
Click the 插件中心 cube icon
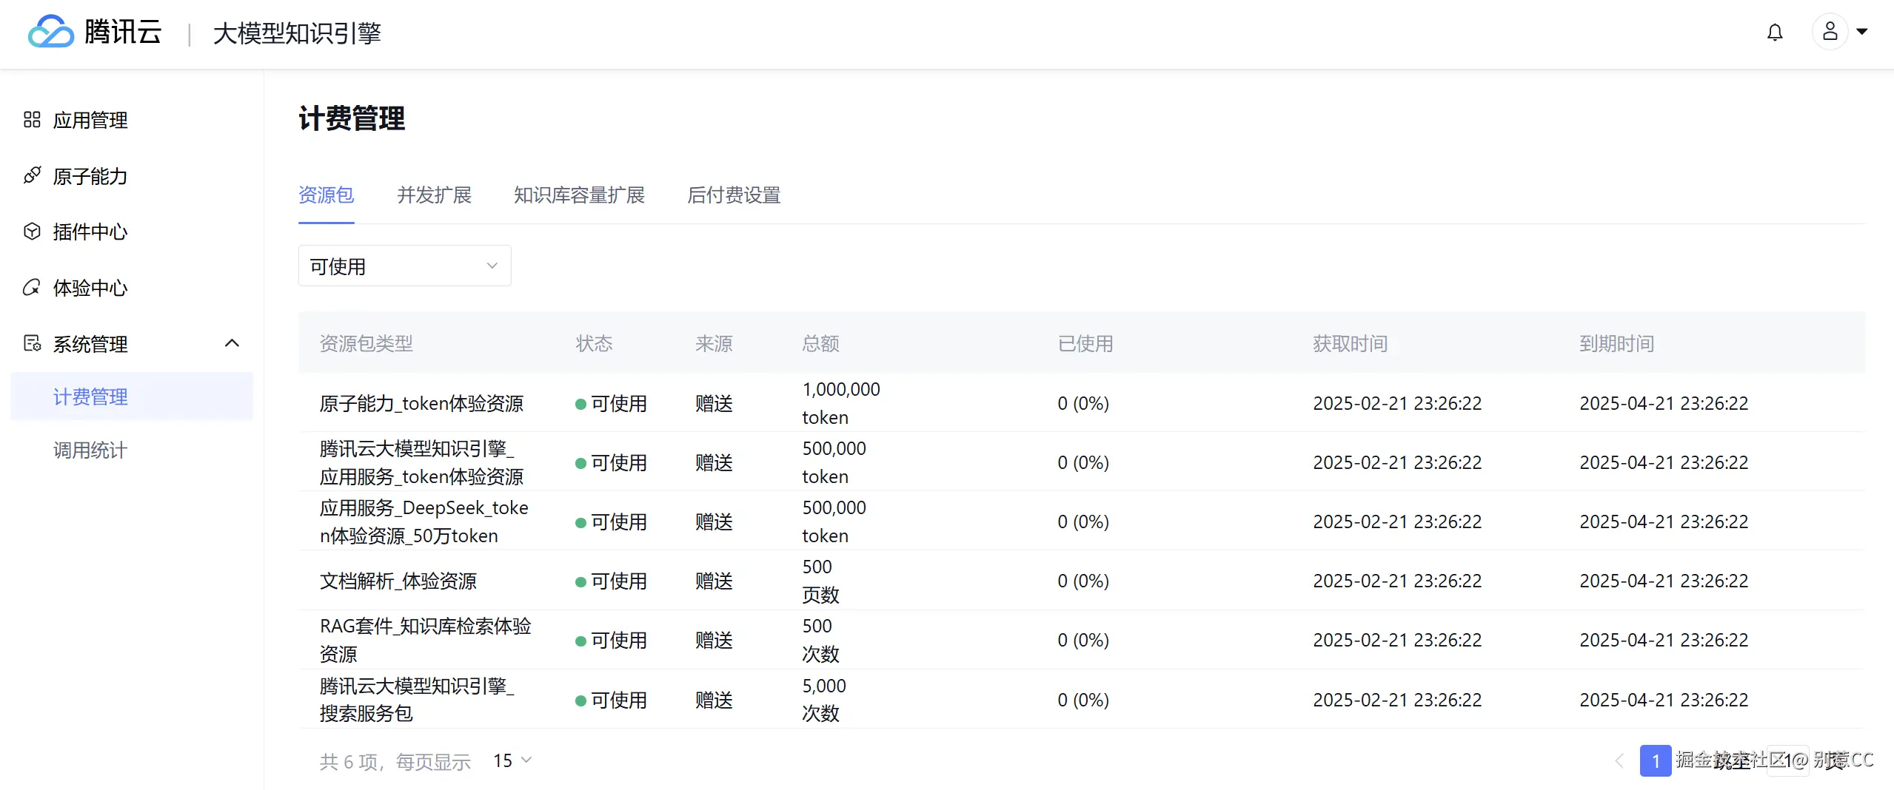(32, 232)
